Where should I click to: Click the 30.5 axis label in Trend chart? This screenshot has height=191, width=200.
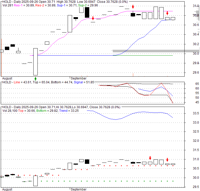coord(196,168)
